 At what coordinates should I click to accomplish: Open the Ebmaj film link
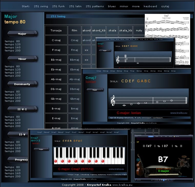point(74,69)
